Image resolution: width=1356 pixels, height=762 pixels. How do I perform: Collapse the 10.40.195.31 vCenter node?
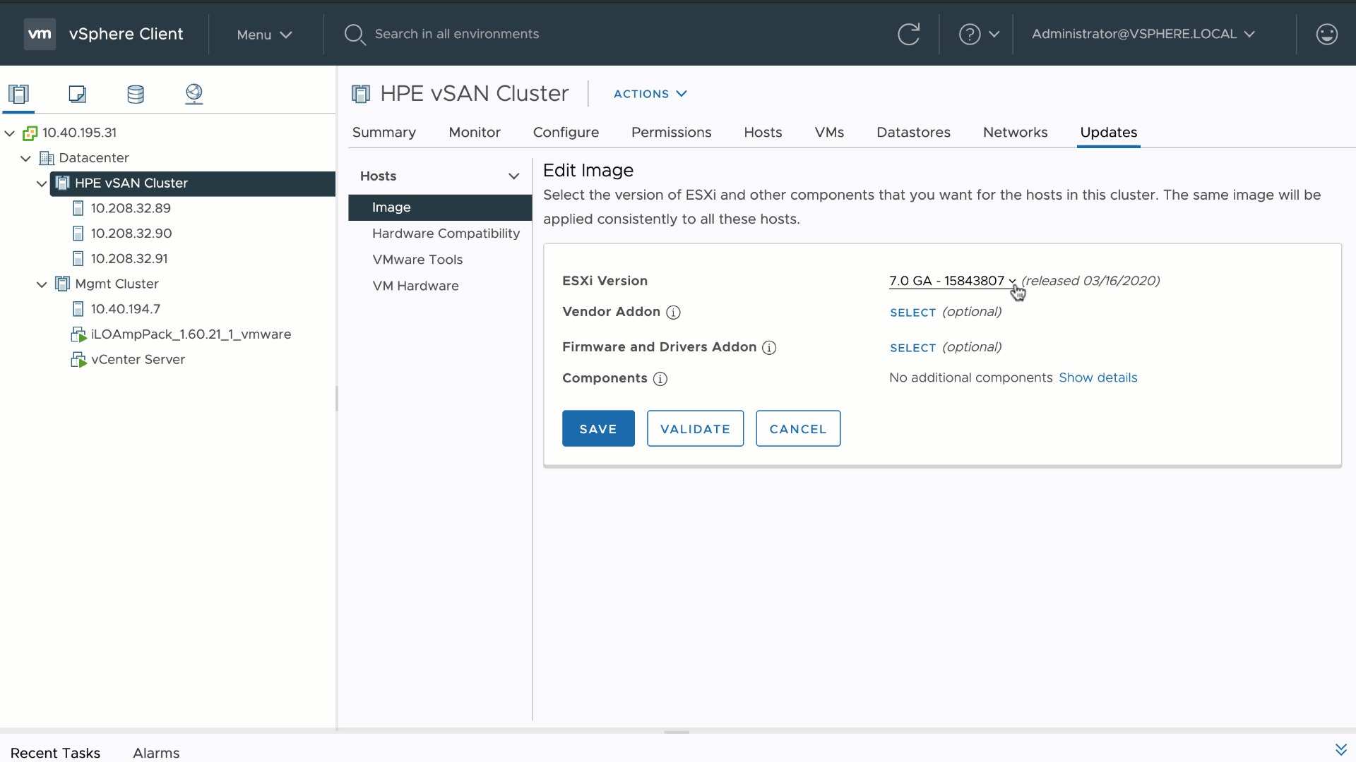point(10,133)
